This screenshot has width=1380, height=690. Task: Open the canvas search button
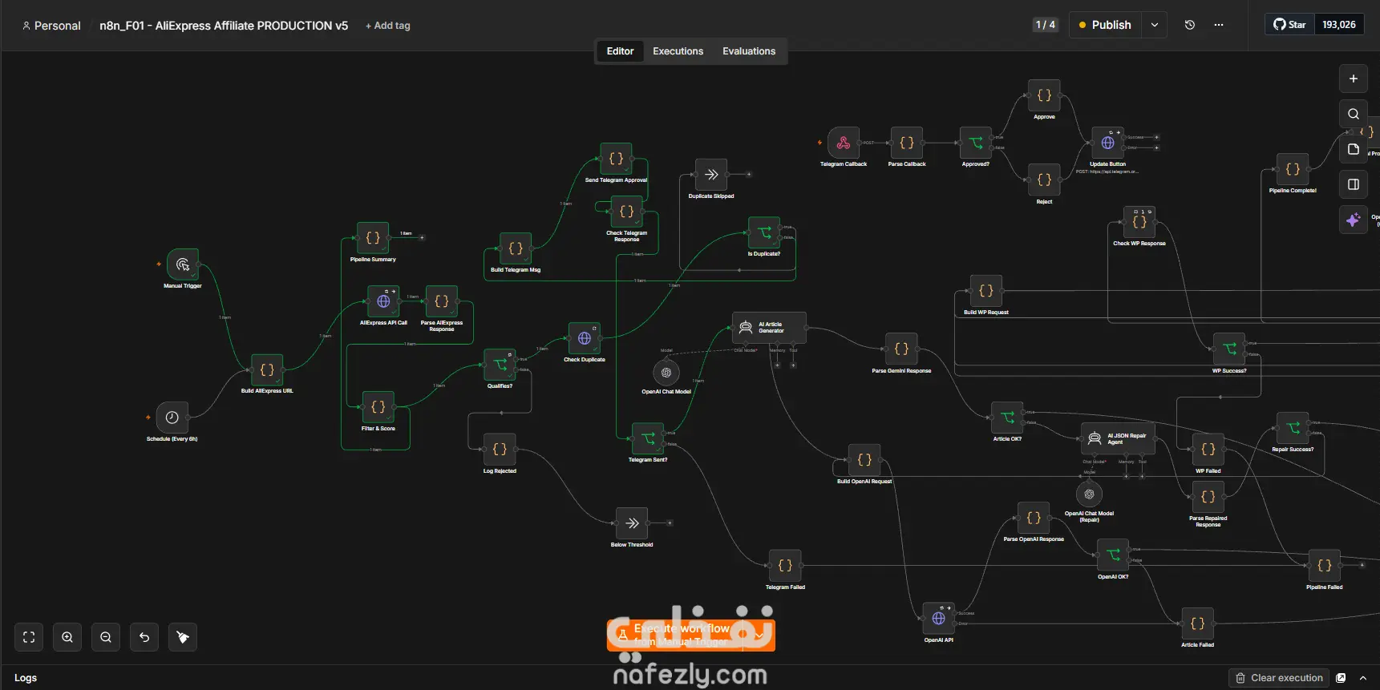coord(1354,114)
